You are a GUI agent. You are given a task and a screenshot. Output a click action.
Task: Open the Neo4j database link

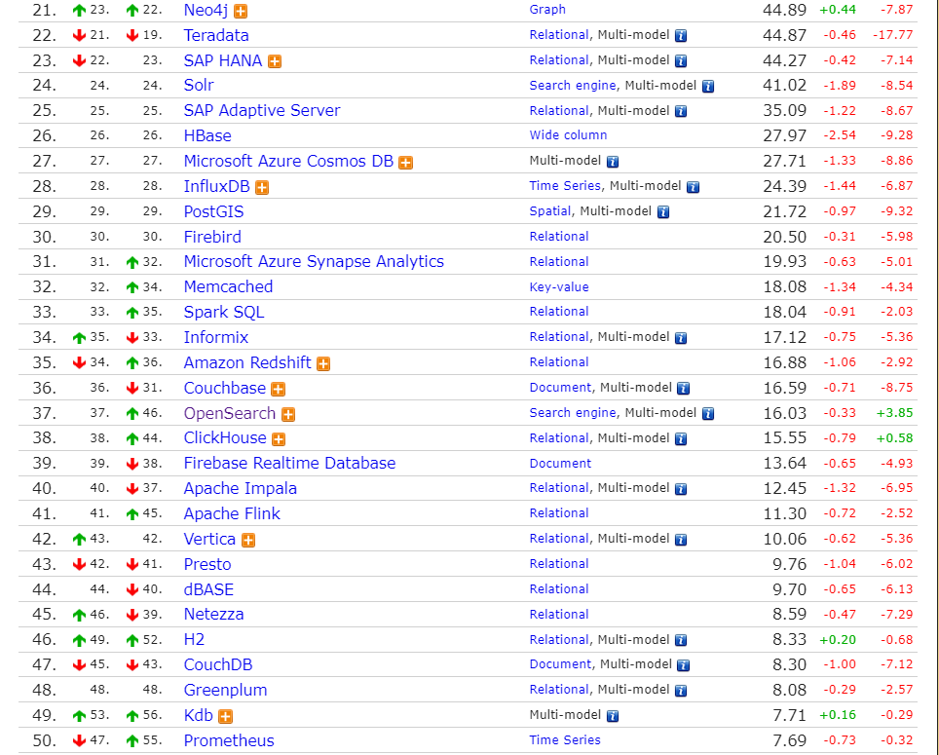206,10
